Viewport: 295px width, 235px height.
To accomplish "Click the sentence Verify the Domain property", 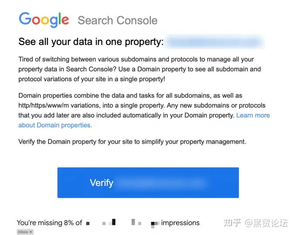I will [x=132, y=142].
